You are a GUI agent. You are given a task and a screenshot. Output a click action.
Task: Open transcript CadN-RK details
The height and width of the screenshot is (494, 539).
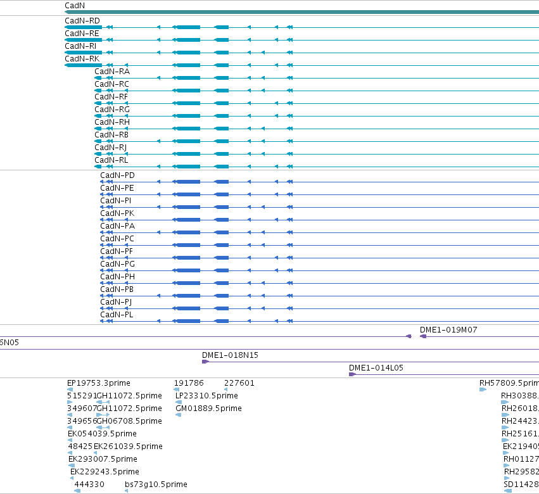coord(82,59)
